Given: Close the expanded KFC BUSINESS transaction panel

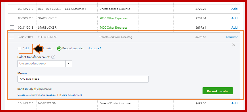Looking at the screenshot, I should 234,45.
